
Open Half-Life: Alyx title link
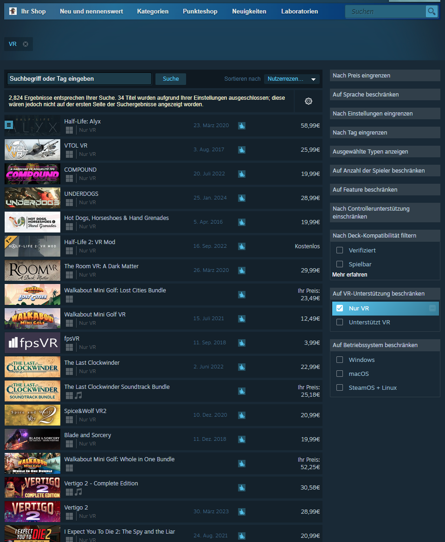coord(82,121)
